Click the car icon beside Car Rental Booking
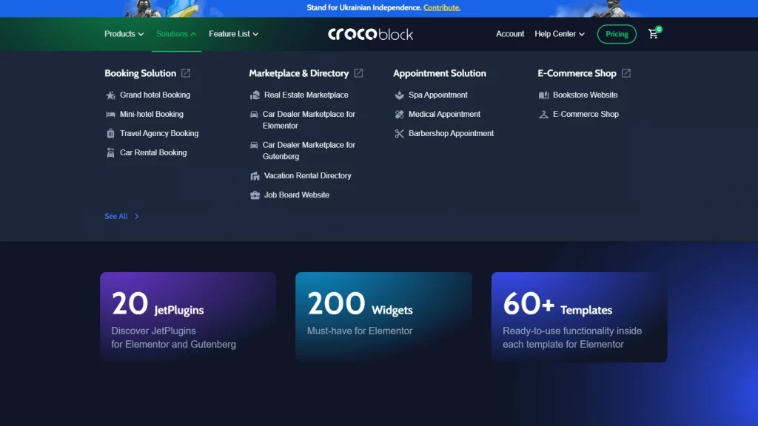758x426 pixels. click(x=110, y=152)
